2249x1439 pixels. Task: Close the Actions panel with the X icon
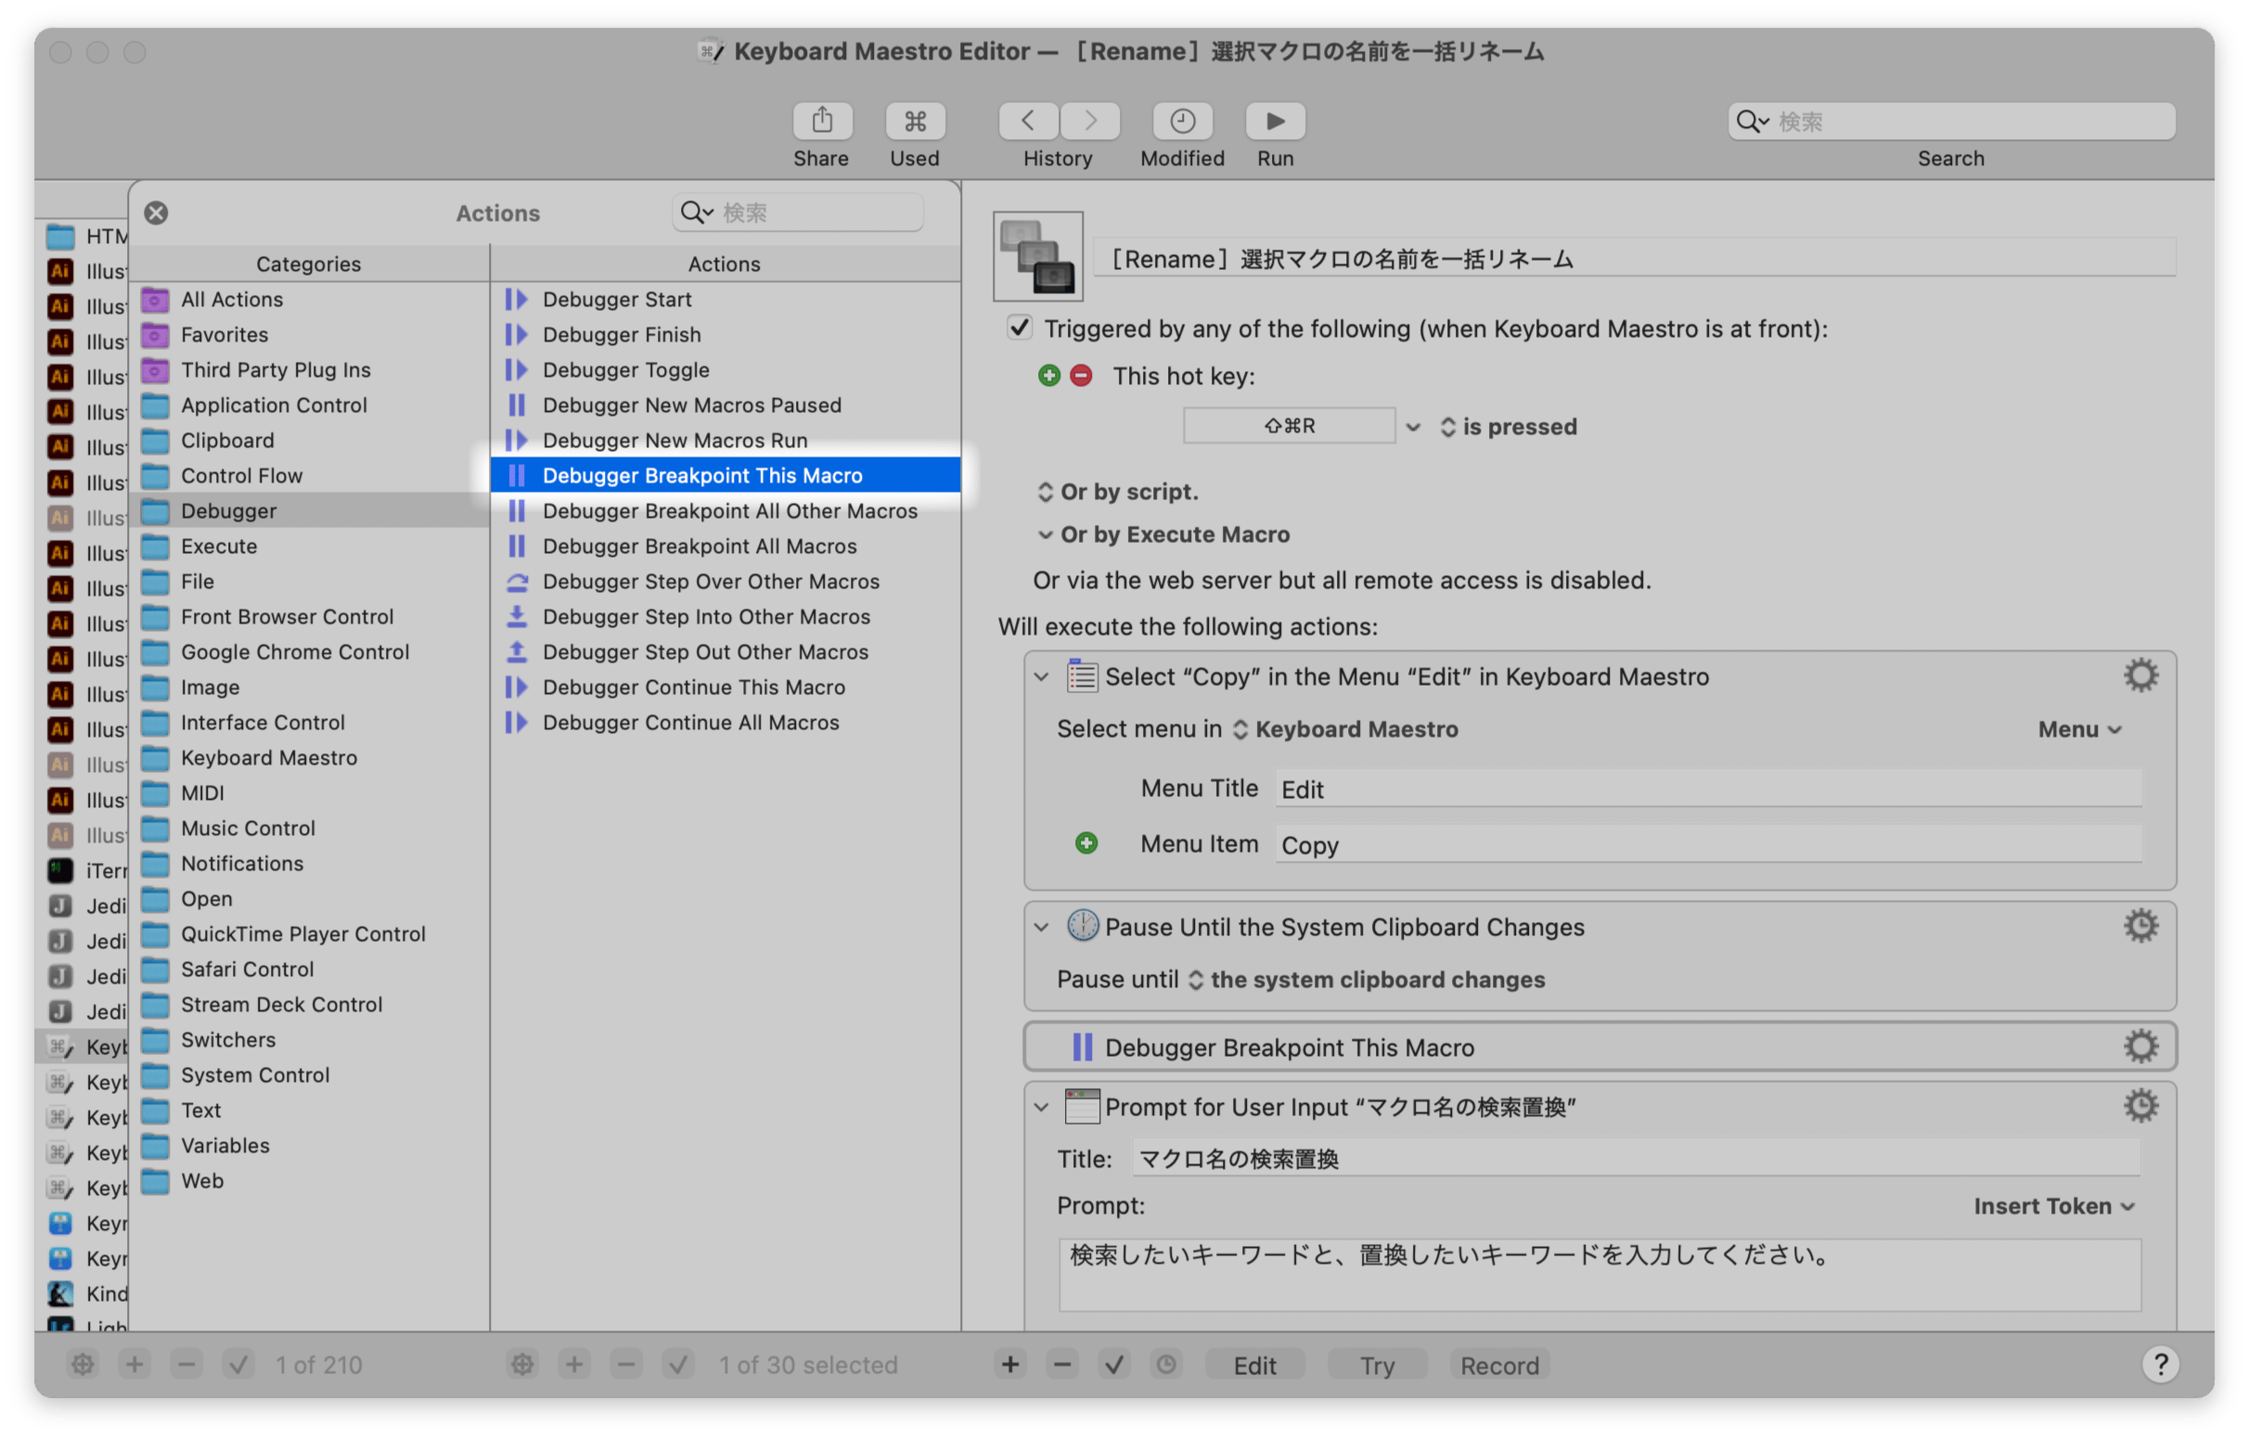(156, 213)
